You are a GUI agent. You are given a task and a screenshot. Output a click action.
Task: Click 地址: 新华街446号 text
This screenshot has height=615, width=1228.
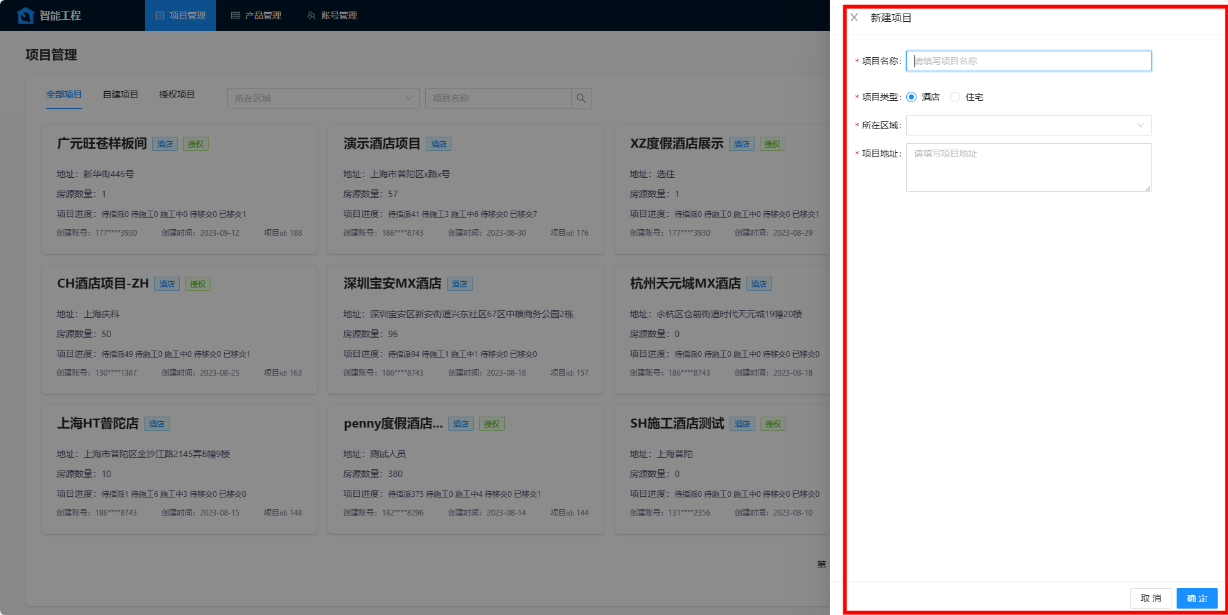click(x=95, y=174)
